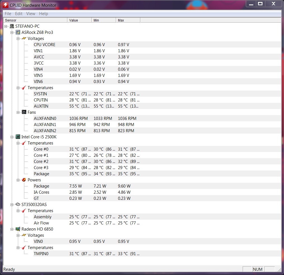Select the AUXFANIN0 fan row
284x275 pixels.
click(157, 118)
